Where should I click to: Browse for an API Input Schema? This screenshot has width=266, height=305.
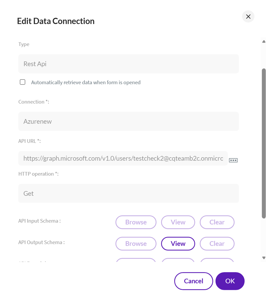coord(136,222)
